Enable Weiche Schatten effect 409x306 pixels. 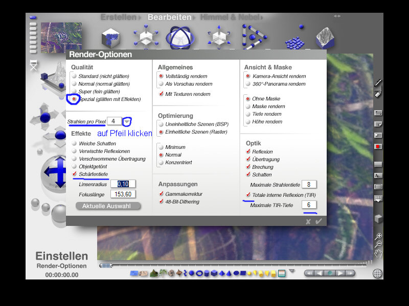74,143
